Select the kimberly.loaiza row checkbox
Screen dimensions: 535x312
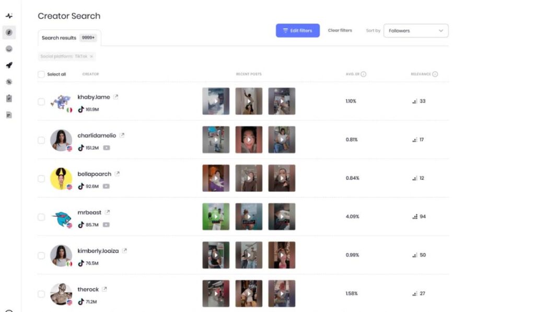click(41, 256)
